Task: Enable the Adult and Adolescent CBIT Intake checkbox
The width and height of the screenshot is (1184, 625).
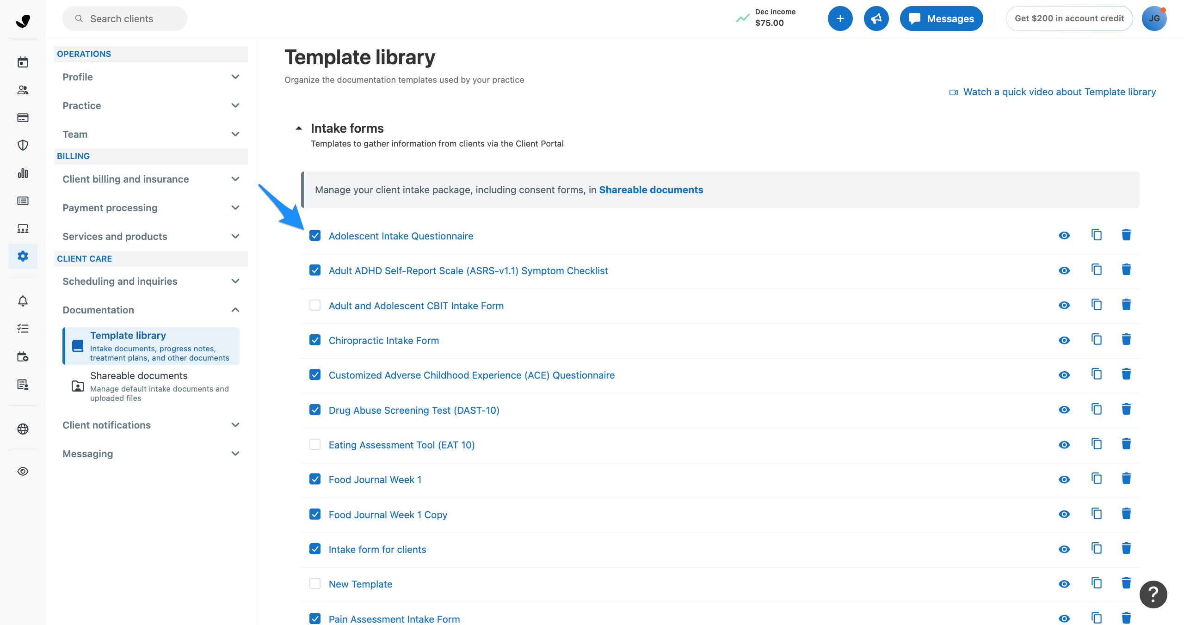Action: [315, 305]
